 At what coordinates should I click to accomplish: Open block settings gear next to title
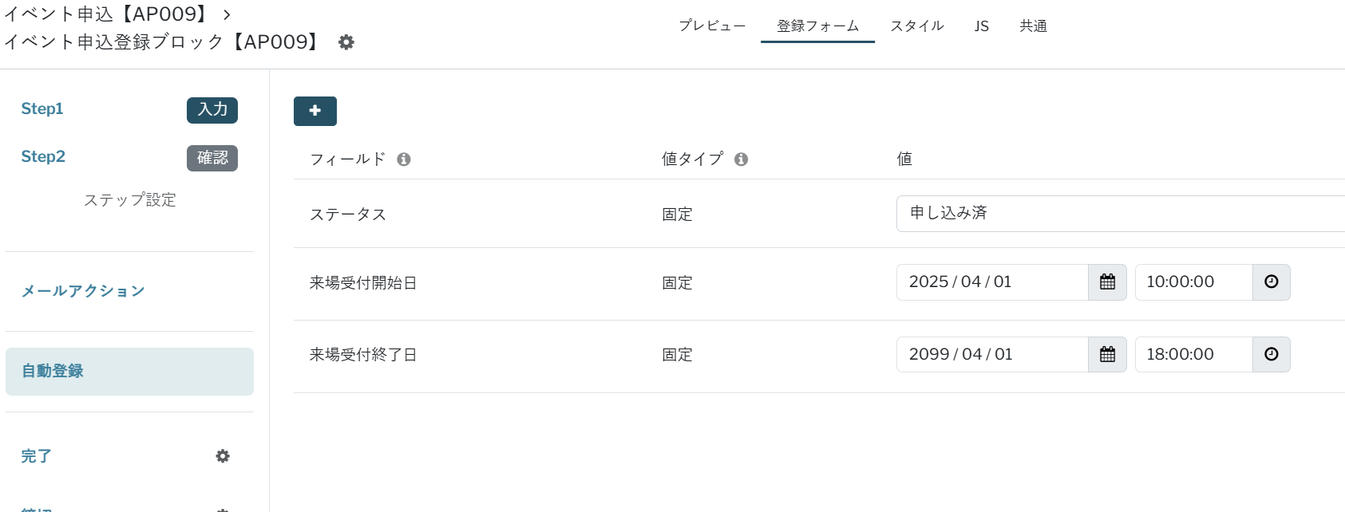(346, 42)
